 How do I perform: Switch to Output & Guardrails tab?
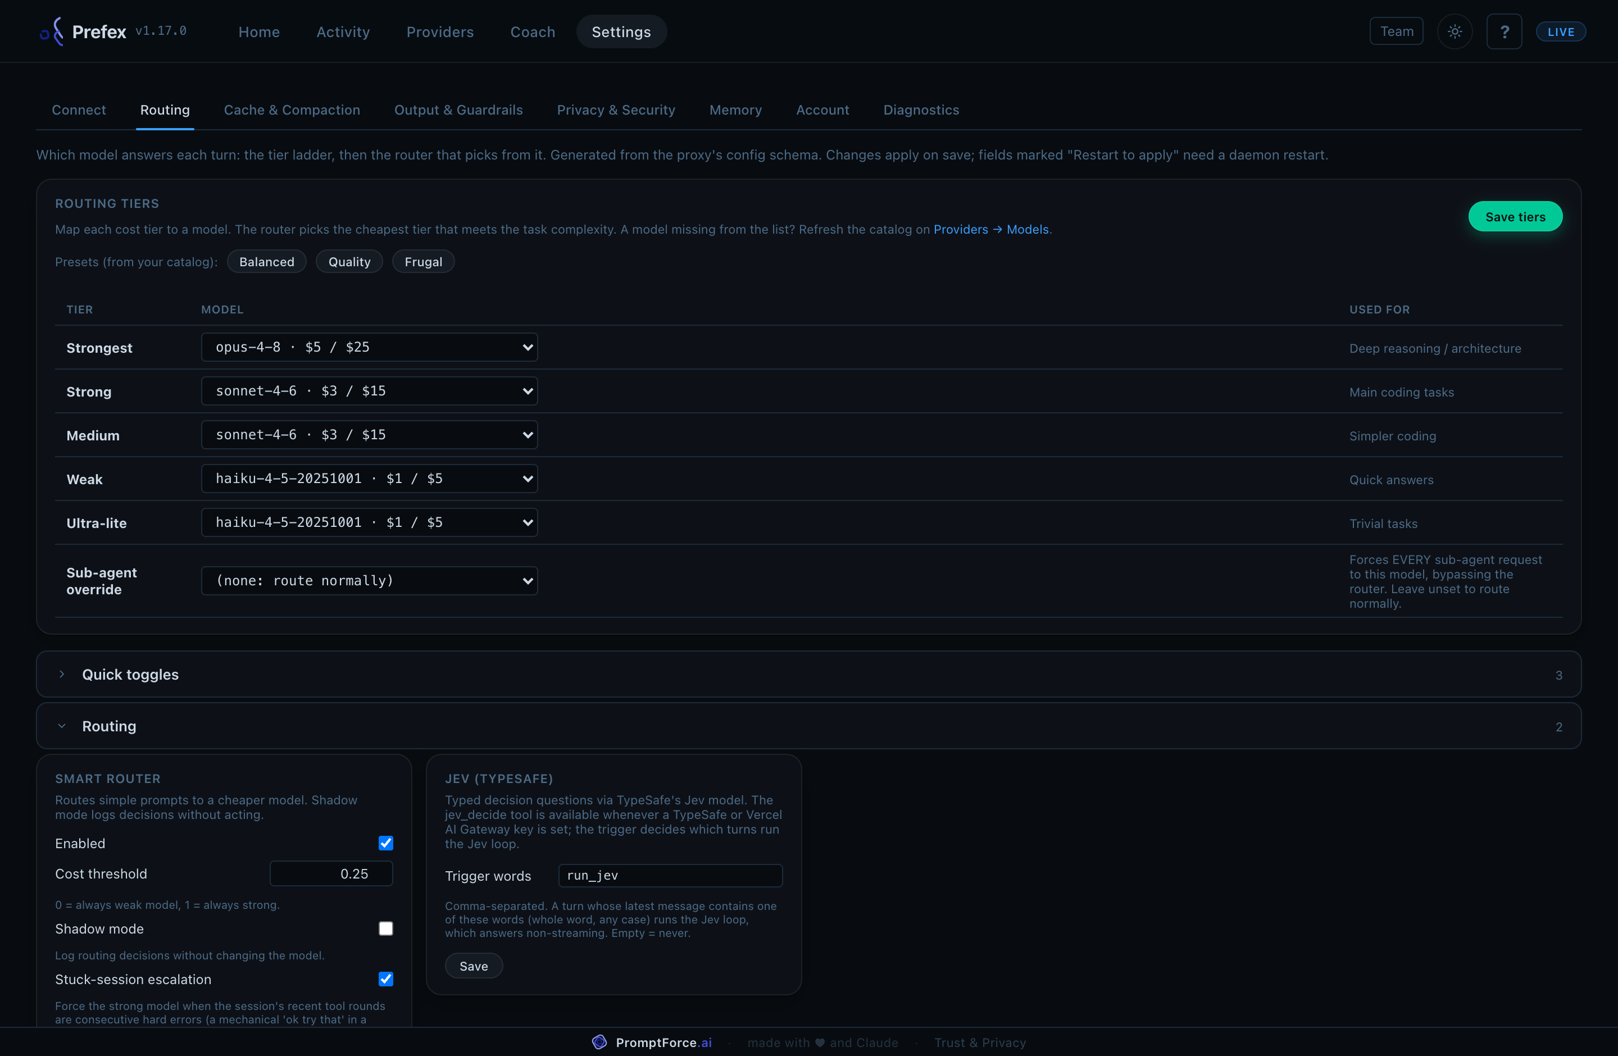click(458, 110)
